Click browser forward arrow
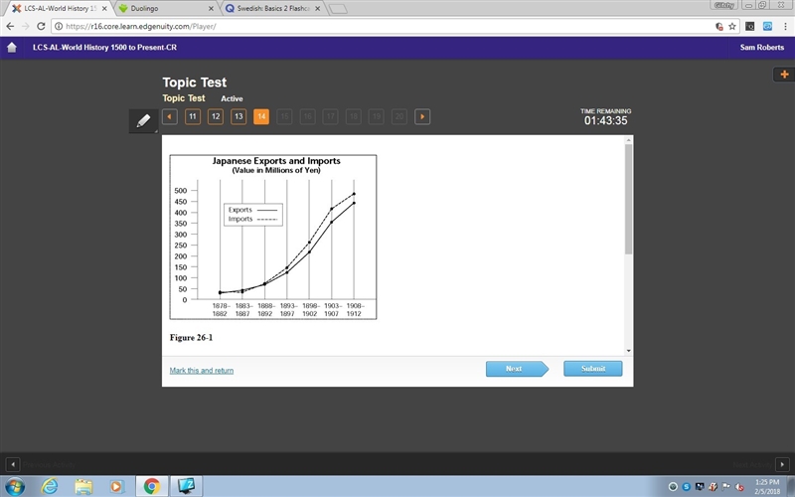795x497 pixels. tap(26, 26)
